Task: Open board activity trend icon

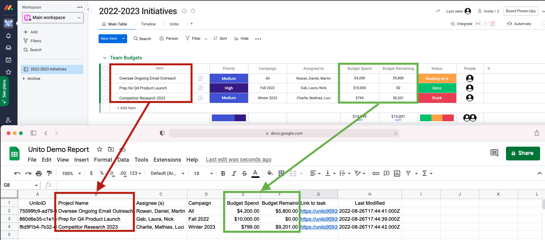Action: point(438,11)
